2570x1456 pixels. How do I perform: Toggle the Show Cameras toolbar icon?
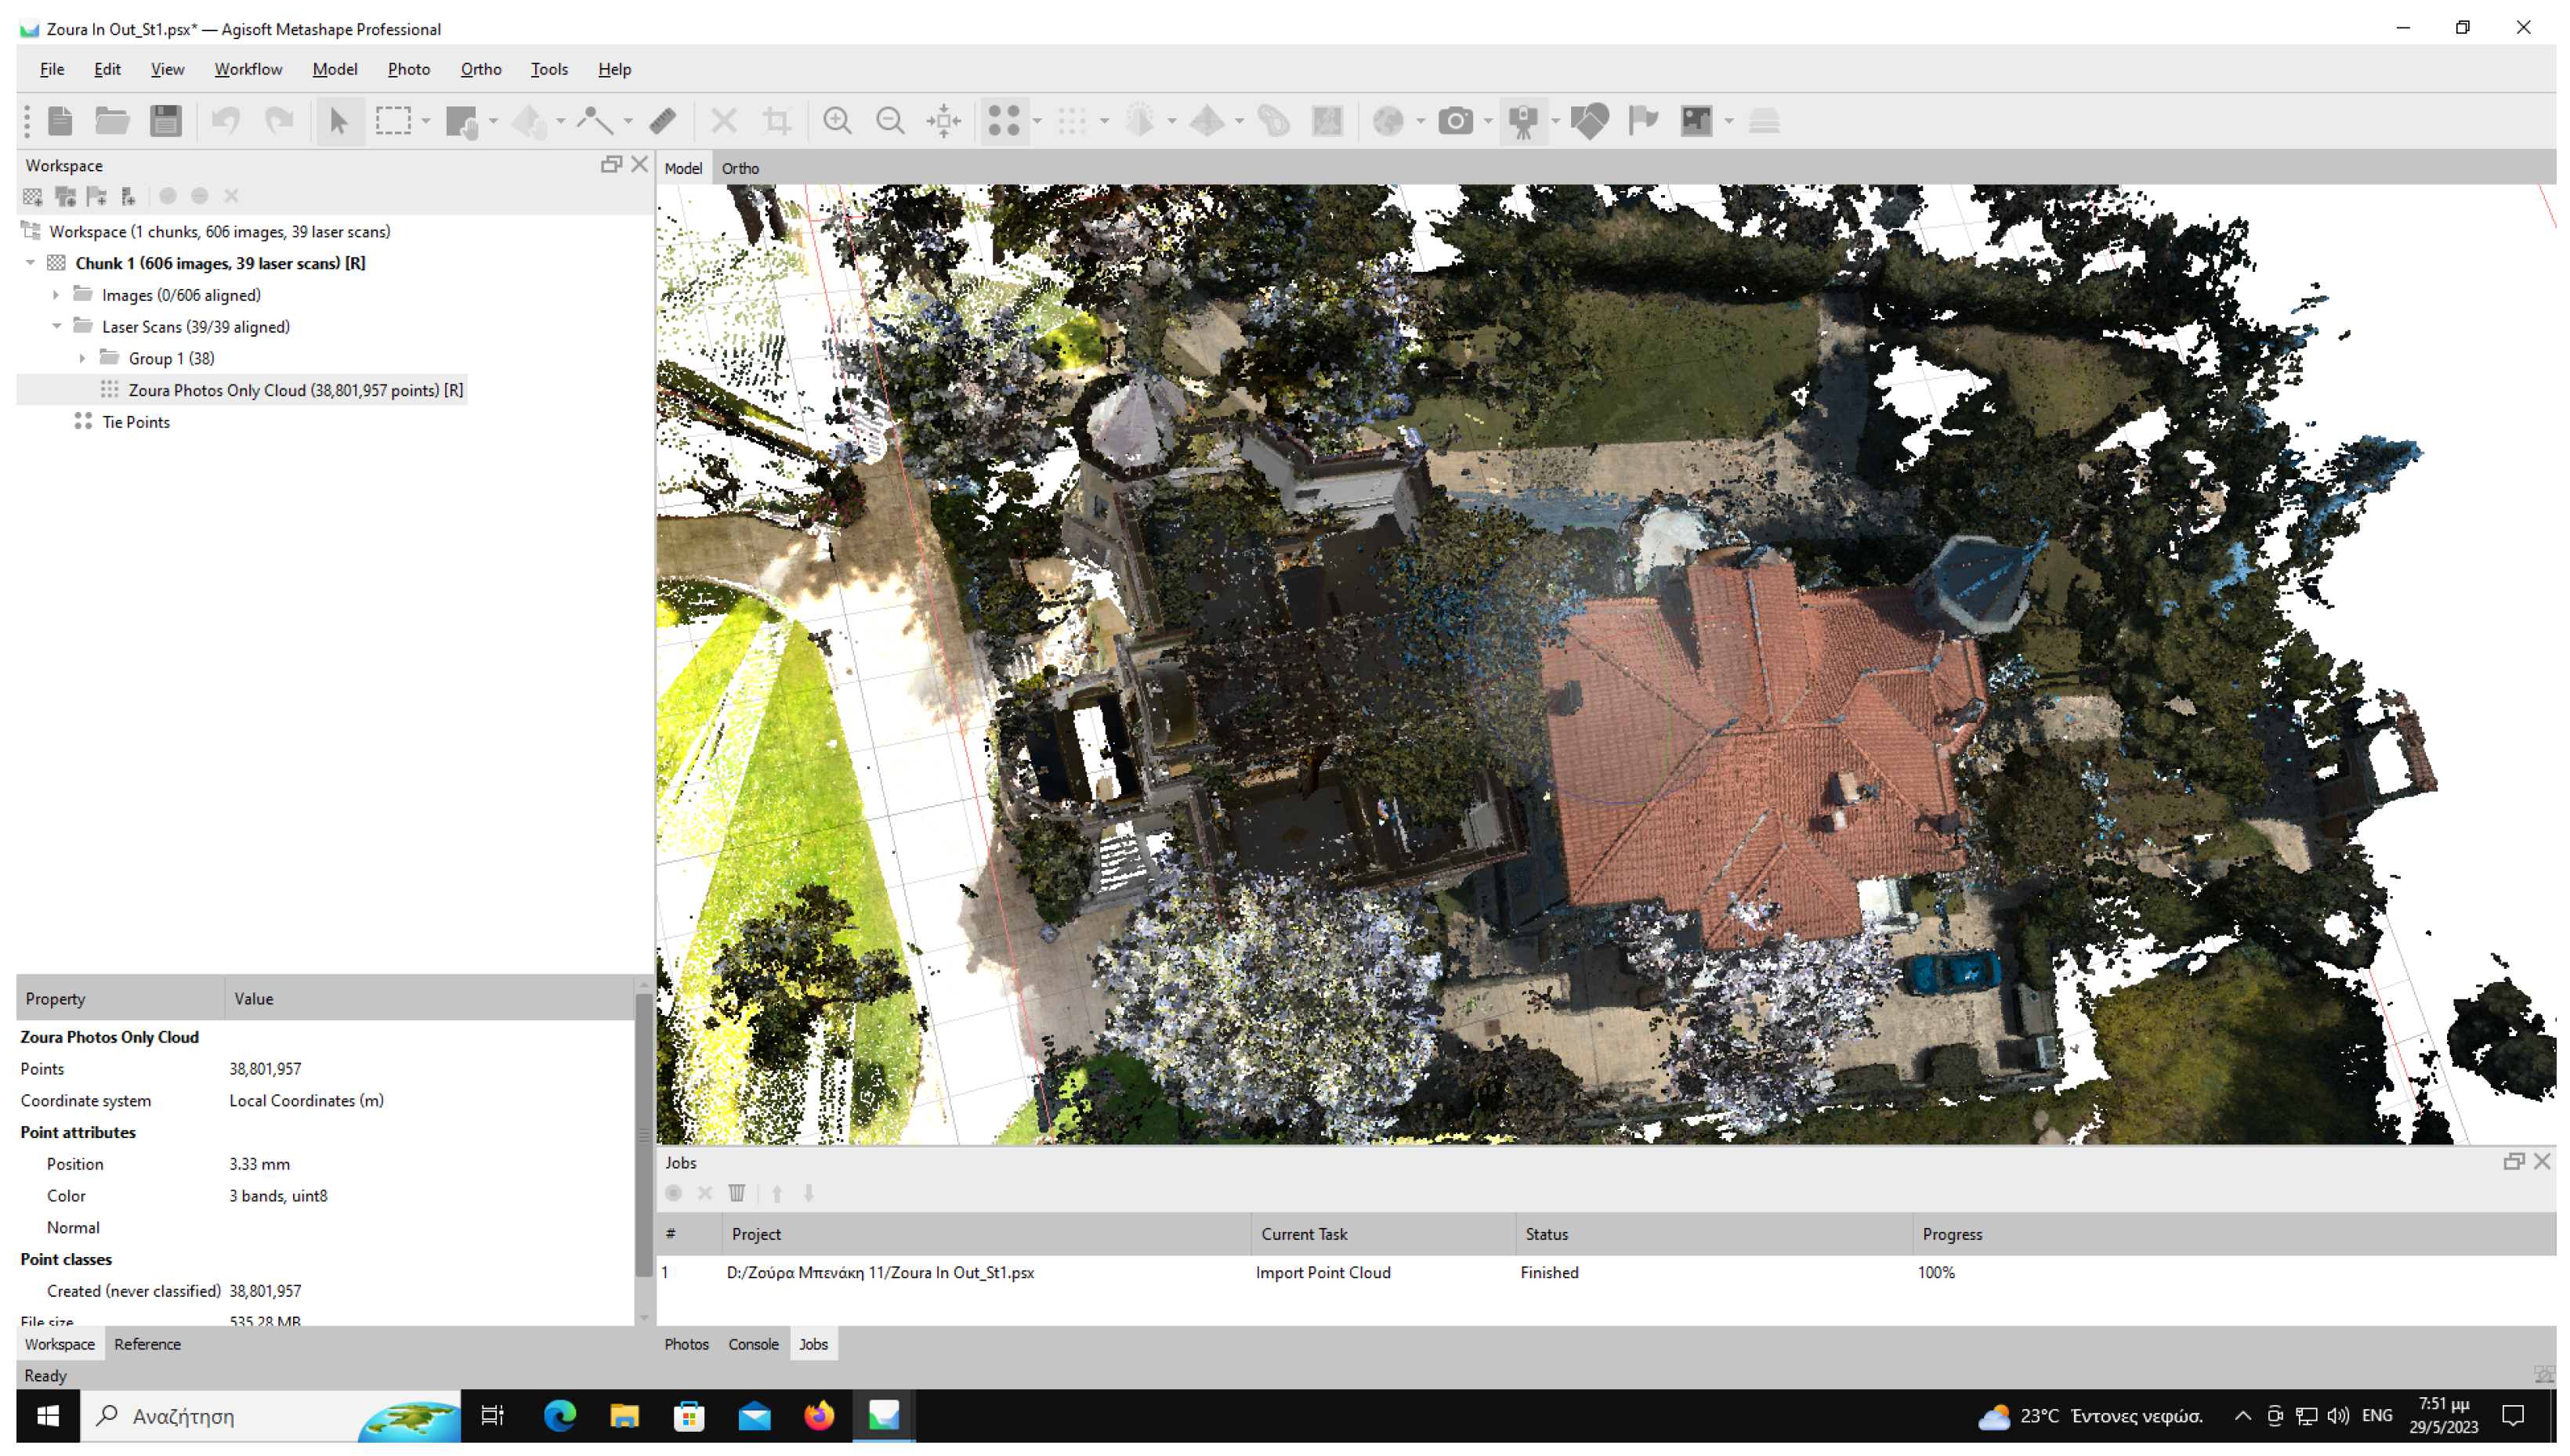(1522, 121)
